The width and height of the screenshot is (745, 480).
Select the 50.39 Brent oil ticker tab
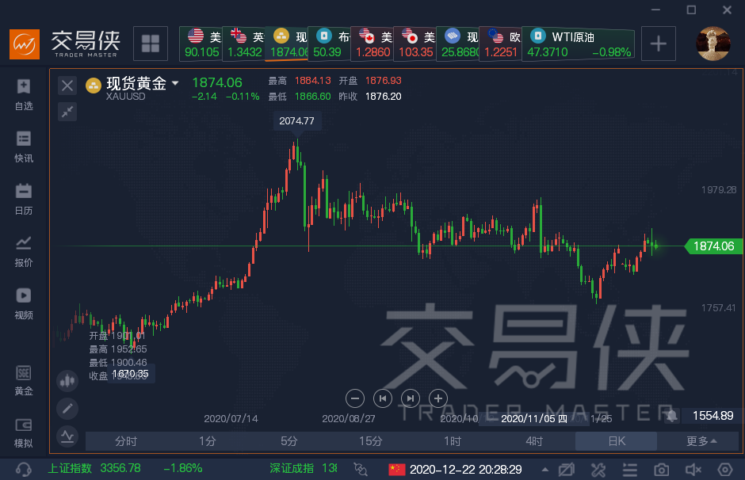[x=329, y=44]
